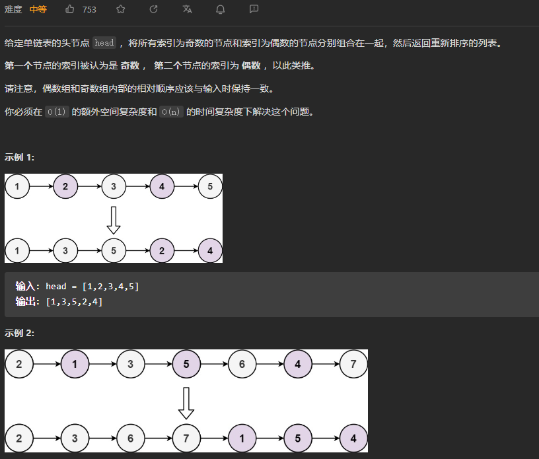Image resolution: width=539 pixels, height=459 pixels.
Task: Click the like count 753
Action: [89, 10]
